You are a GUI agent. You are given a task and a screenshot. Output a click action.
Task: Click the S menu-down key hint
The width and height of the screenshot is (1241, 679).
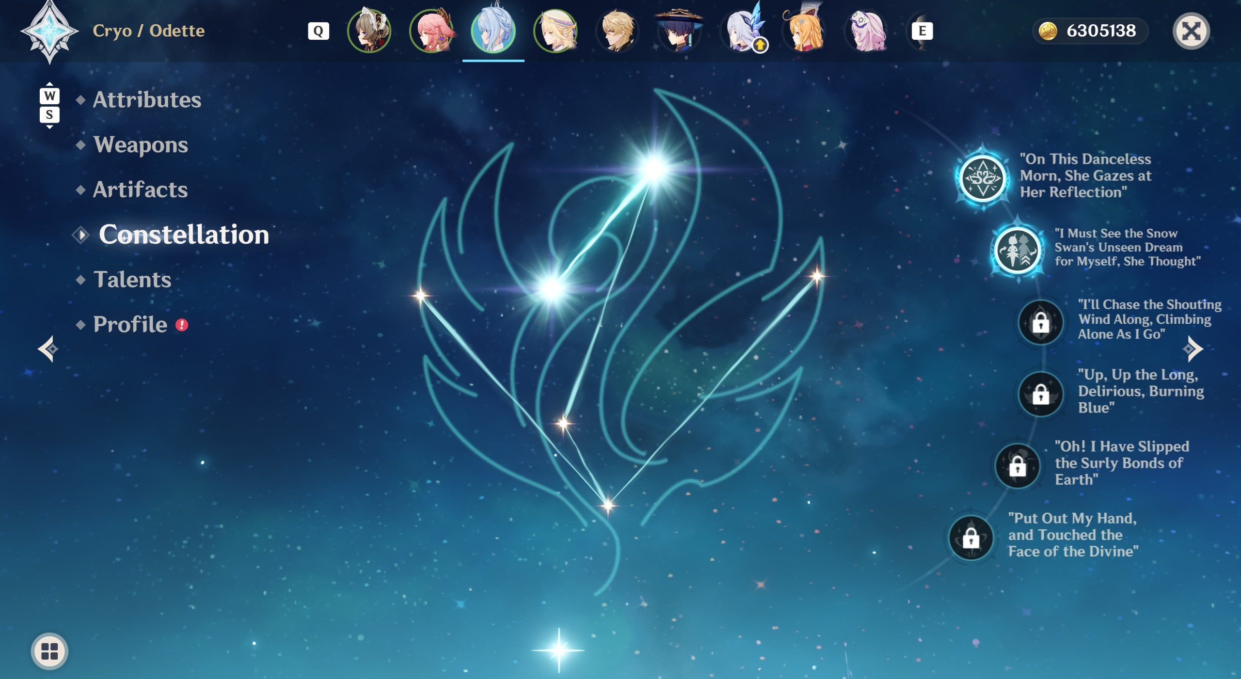(49, 115)
